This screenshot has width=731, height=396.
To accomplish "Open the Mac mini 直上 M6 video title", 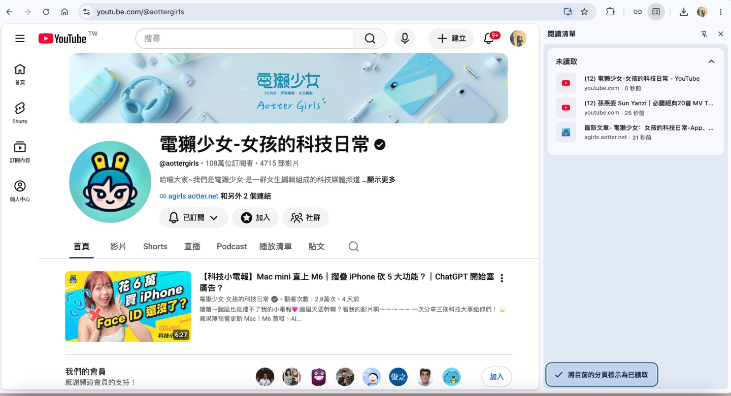I will [347, 282].
